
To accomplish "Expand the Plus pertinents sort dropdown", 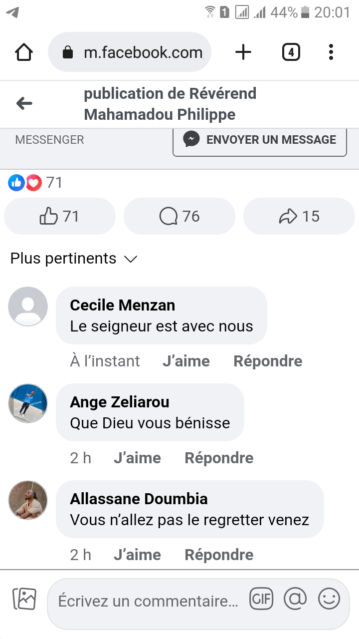I will coord(74,259).
